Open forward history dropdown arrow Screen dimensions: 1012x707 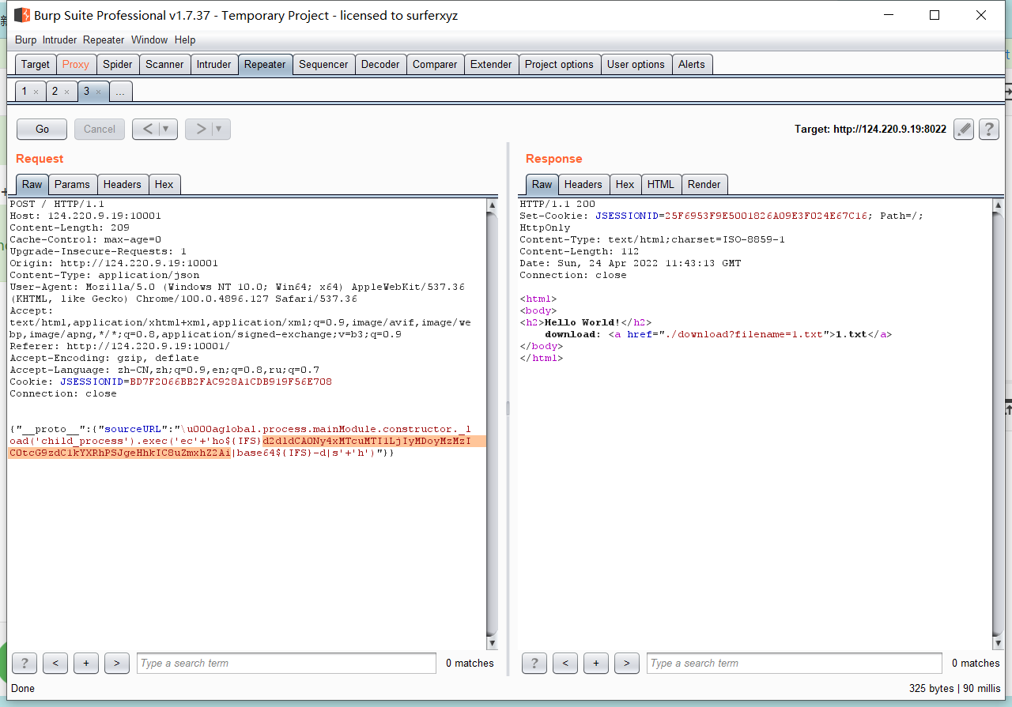tap(221, 129)
